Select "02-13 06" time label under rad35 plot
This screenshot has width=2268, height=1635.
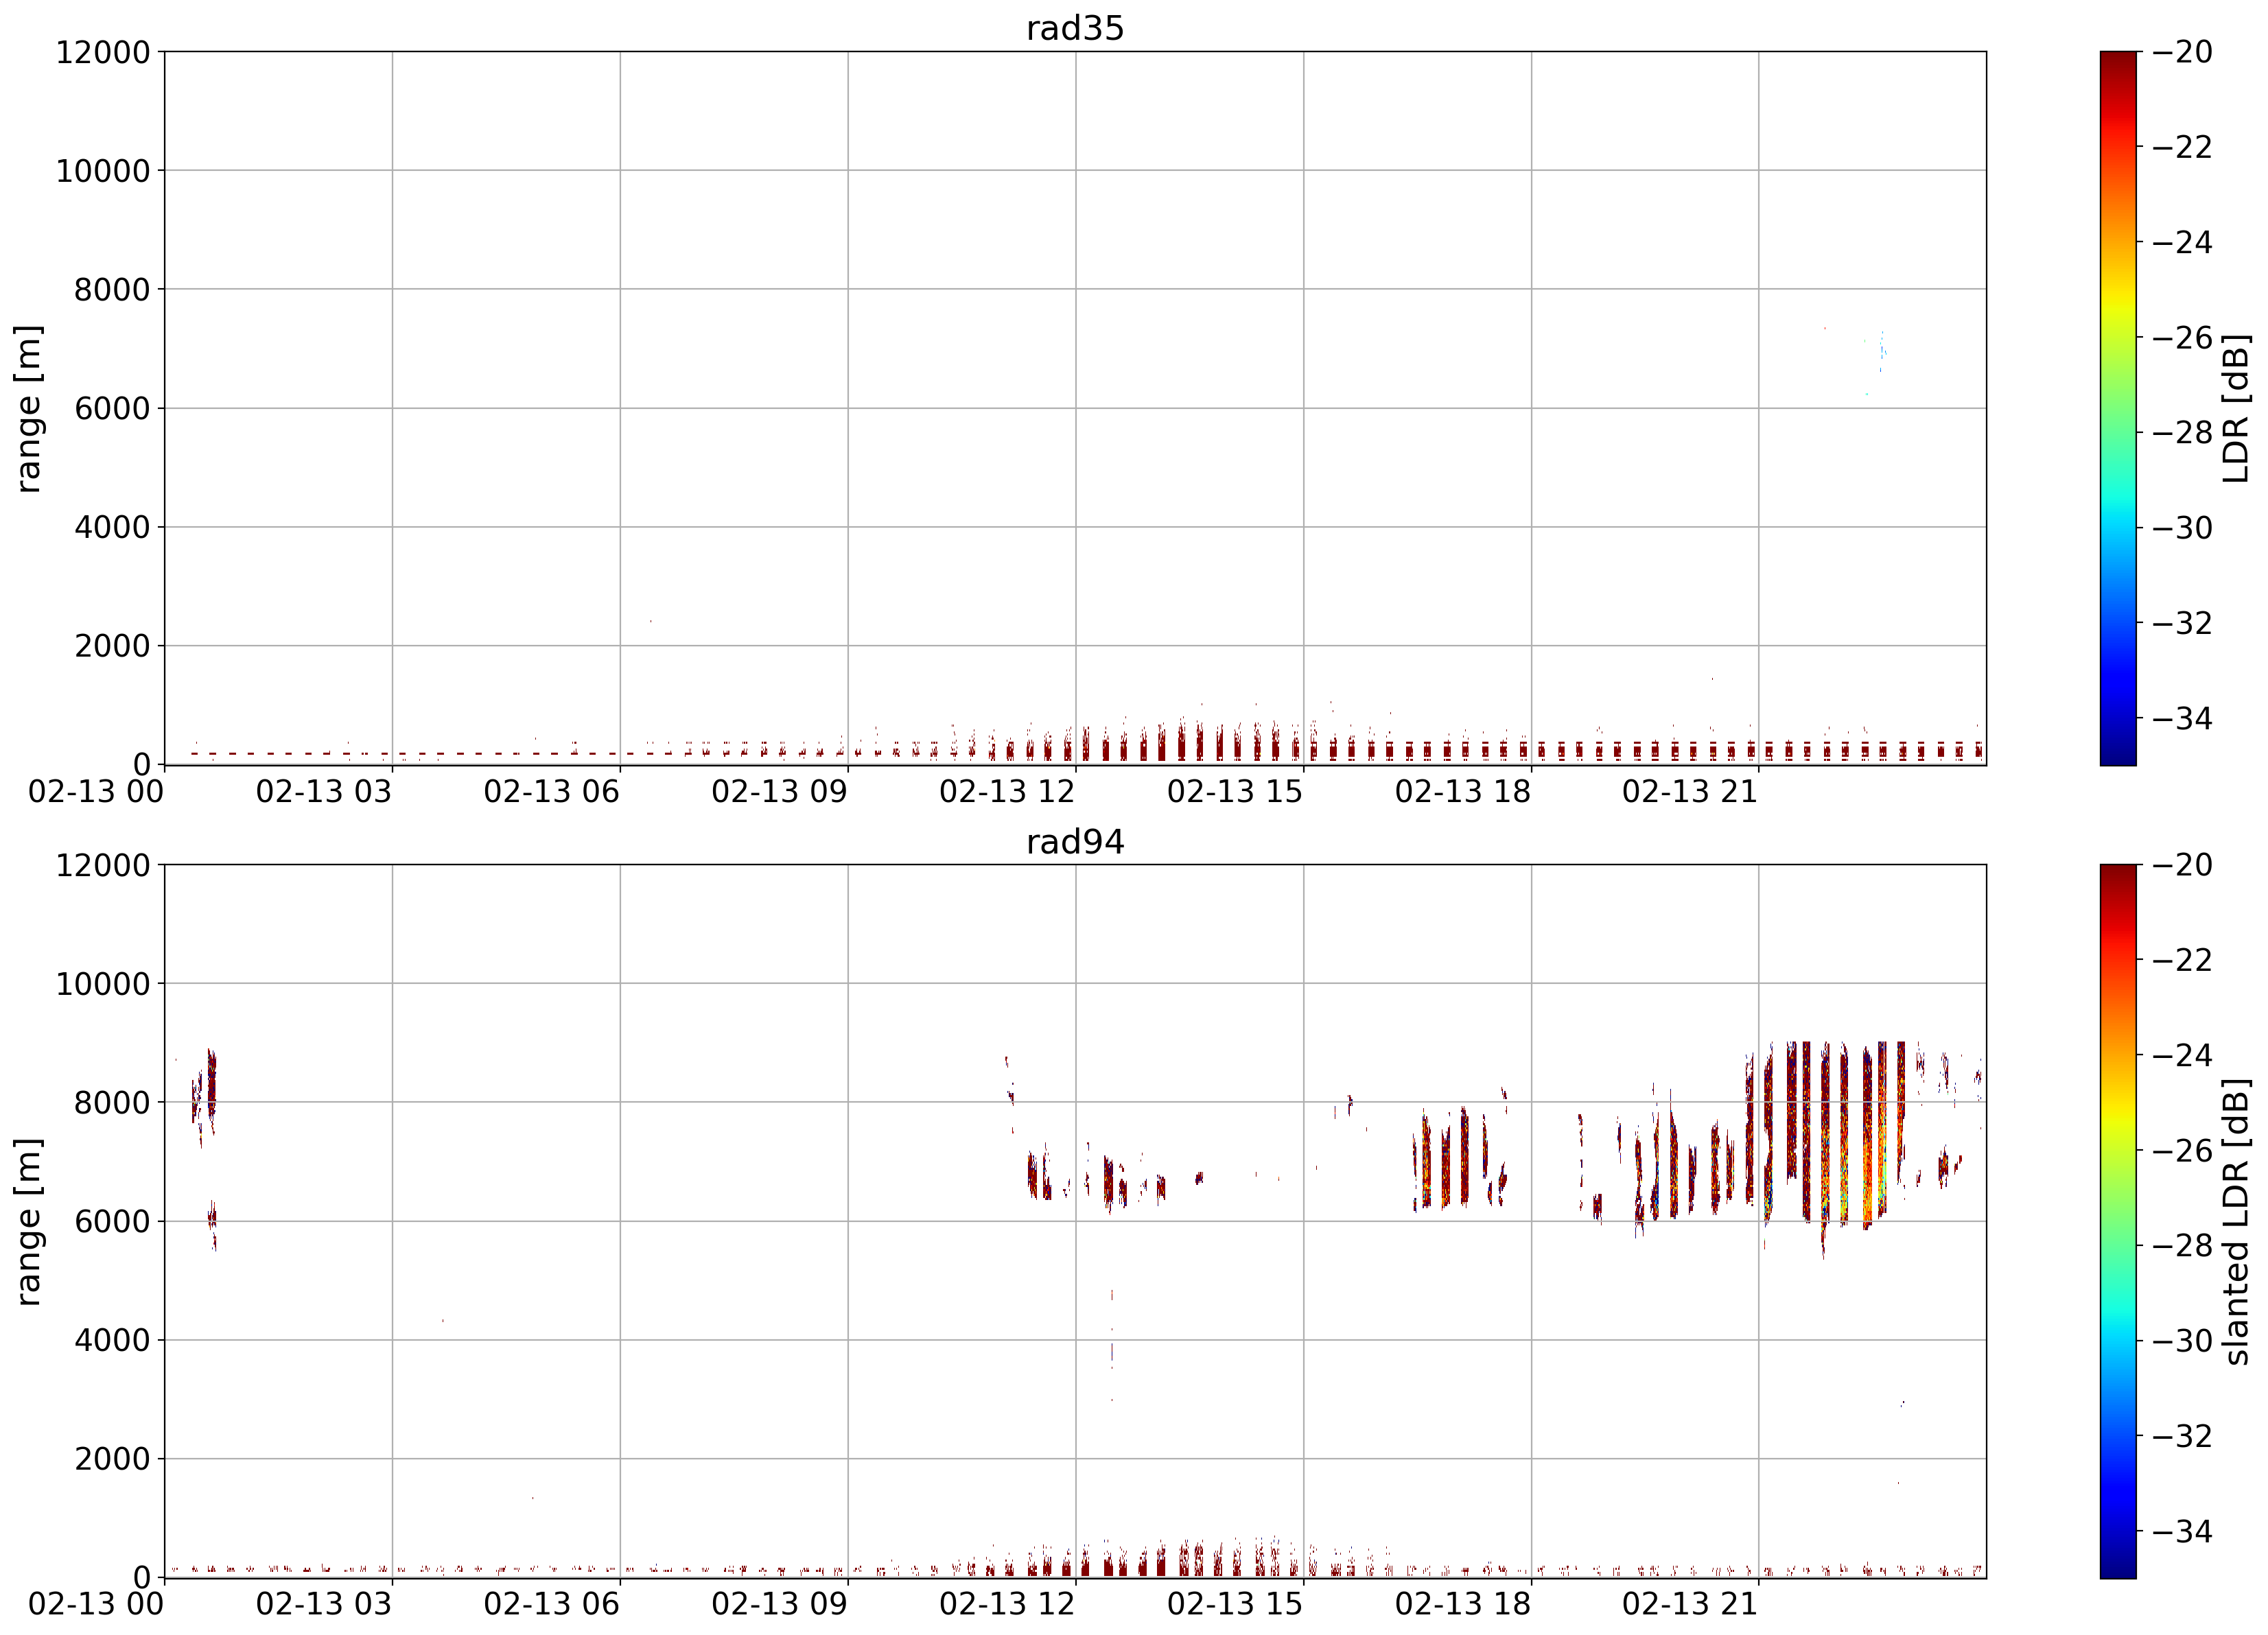click(x=552, y=792)
